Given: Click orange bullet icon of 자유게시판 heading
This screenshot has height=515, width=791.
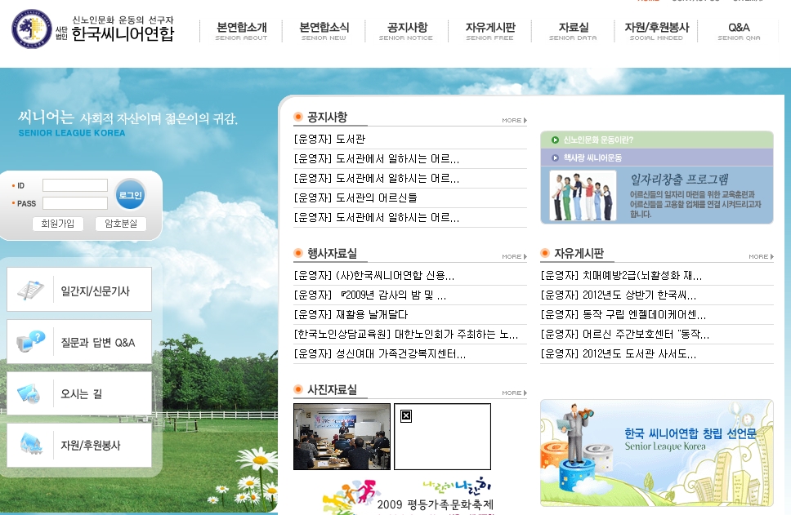Looking at the screenshot, I should click(545, 253).
